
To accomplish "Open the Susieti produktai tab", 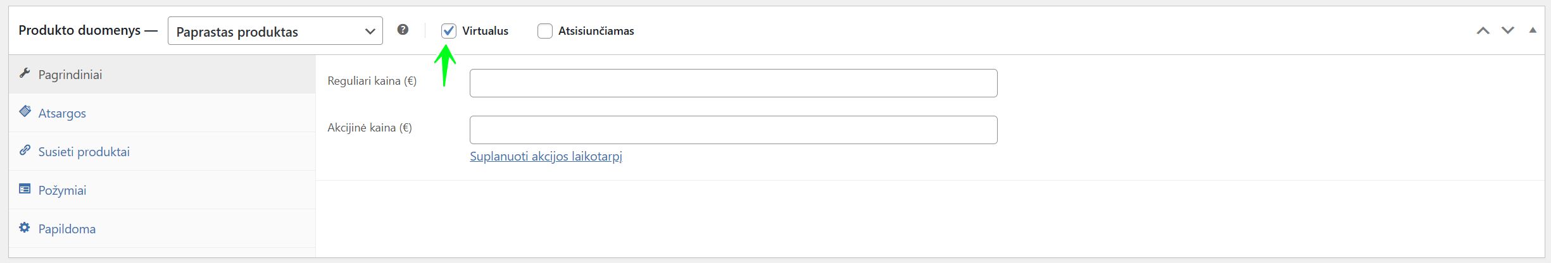I will pos(84,152).
